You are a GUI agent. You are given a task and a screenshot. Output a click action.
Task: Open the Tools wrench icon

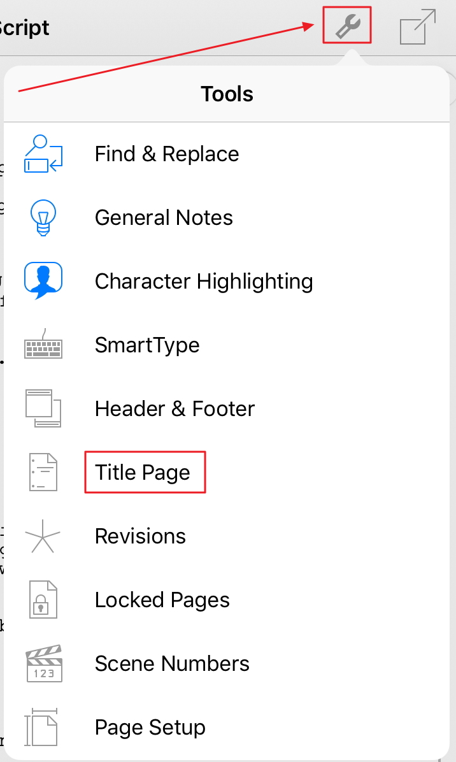tap(347, 25)
